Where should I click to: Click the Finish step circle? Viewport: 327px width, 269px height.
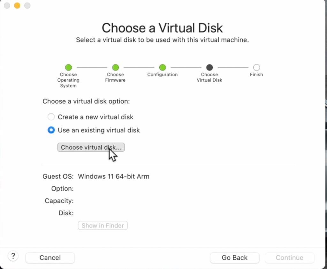click(256, 67)
